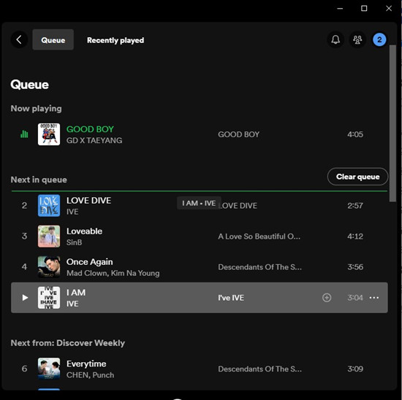Go back with the left chevron button
Image resolution: width=402 pixels, height=400 pixels.
(x=19, y=39)
